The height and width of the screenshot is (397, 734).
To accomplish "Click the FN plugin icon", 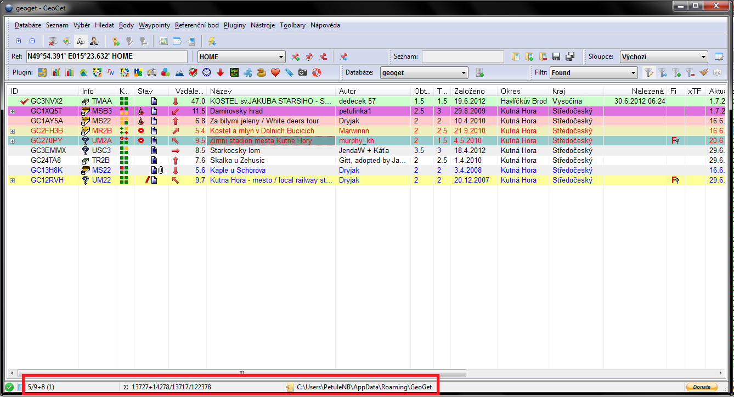I will click(x=110, y=72).
